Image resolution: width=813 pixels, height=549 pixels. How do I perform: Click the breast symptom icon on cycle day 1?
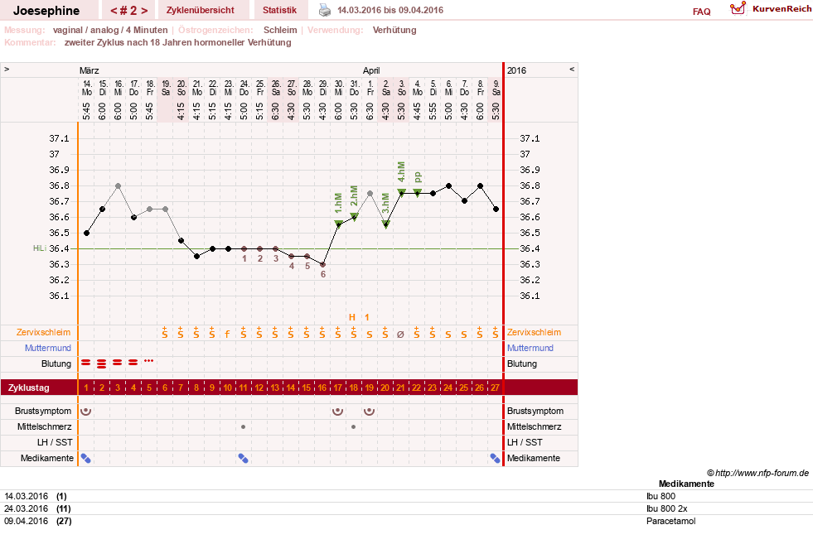tap(86, 412)
